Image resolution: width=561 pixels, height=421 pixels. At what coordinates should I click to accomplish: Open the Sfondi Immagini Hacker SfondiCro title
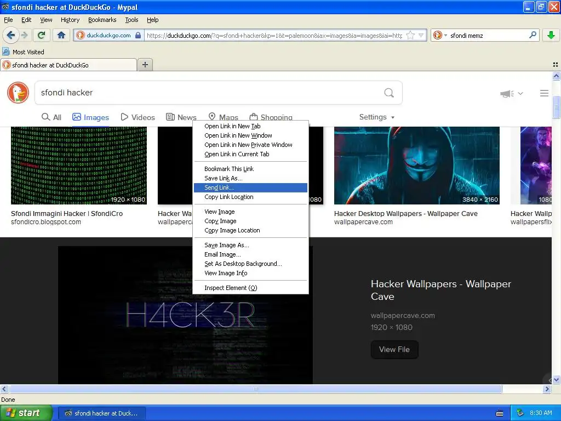tap(67, 213)
